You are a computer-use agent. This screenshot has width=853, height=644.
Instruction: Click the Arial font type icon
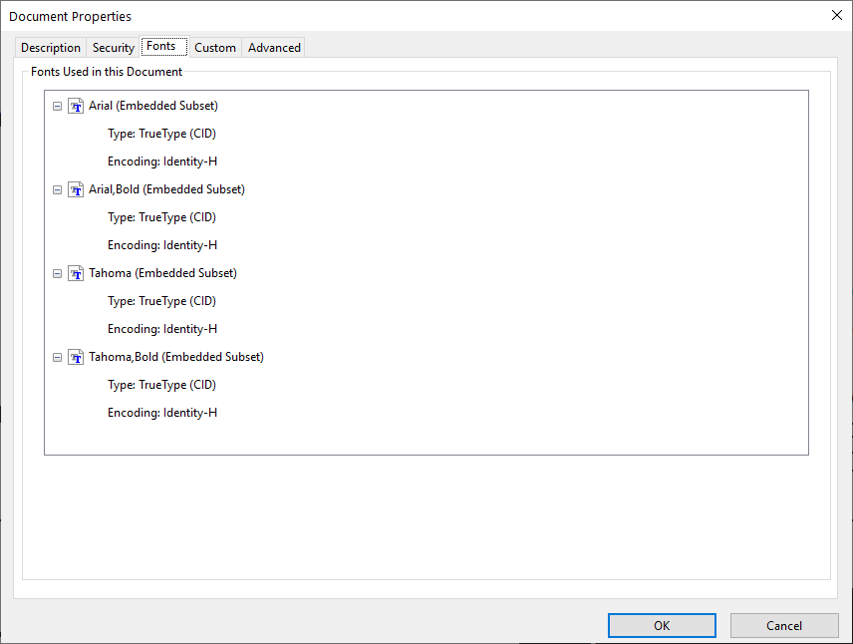tap(76, 105)
